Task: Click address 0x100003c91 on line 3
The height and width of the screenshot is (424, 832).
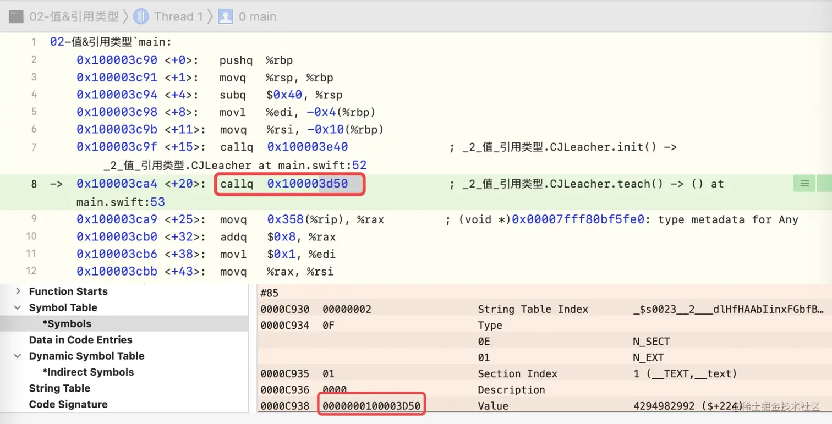Action: (117, 78)
